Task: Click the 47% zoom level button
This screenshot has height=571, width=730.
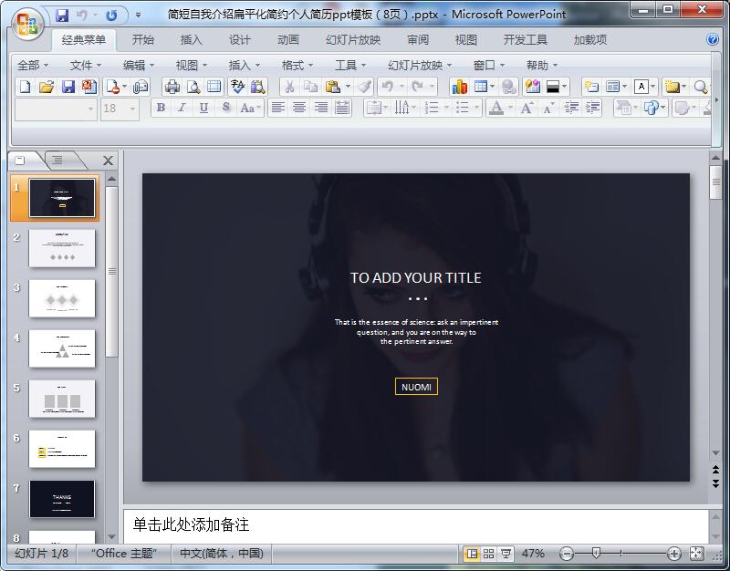Action: pyautogui.click(x=533, y=554)
